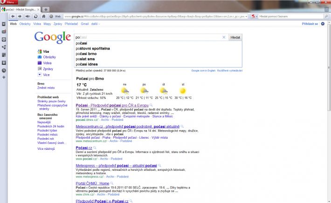Open the Downloads panel in Opera sidebar

coord(4,63)
